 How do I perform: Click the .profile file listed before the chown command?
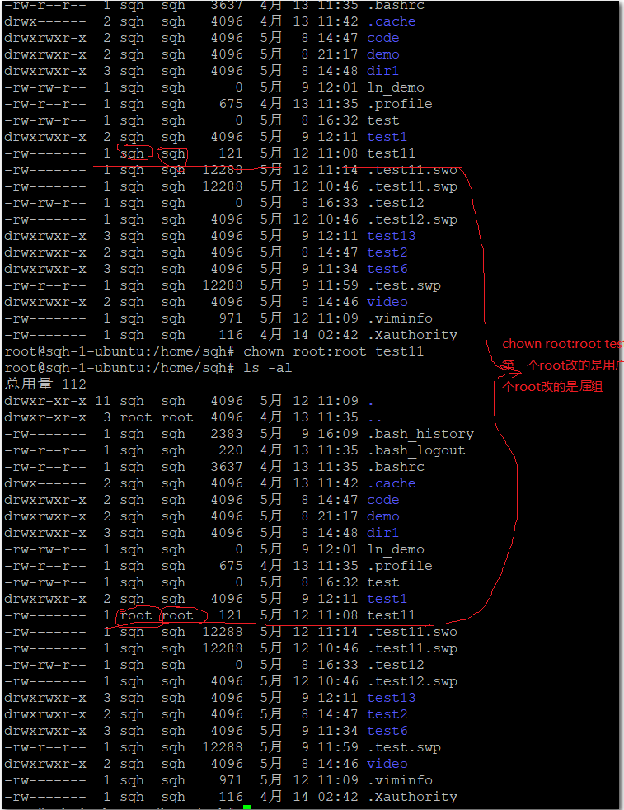[400, 105]
